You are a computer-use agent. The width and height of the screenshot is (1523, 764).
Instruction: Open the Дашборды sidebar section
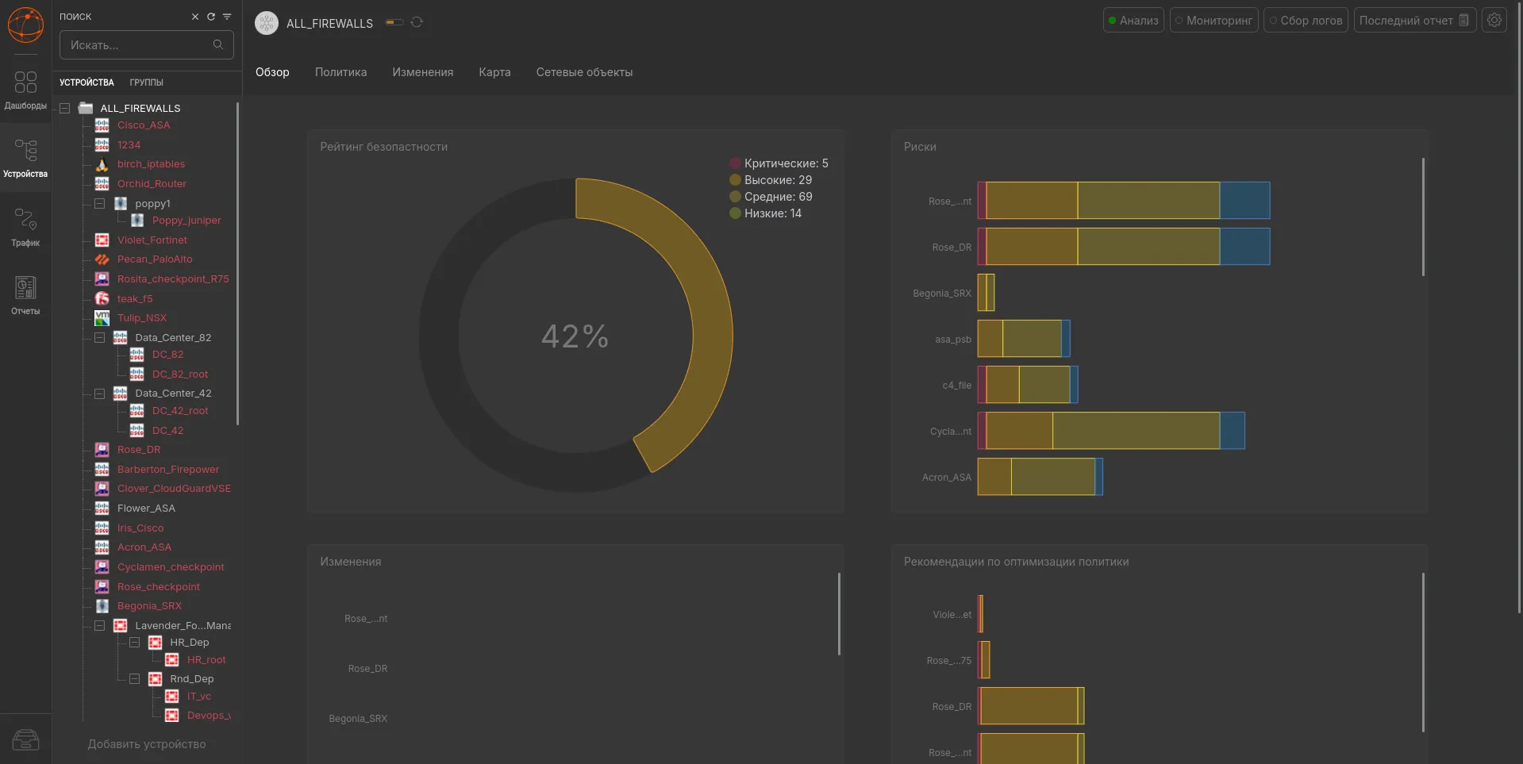(25, 90)
